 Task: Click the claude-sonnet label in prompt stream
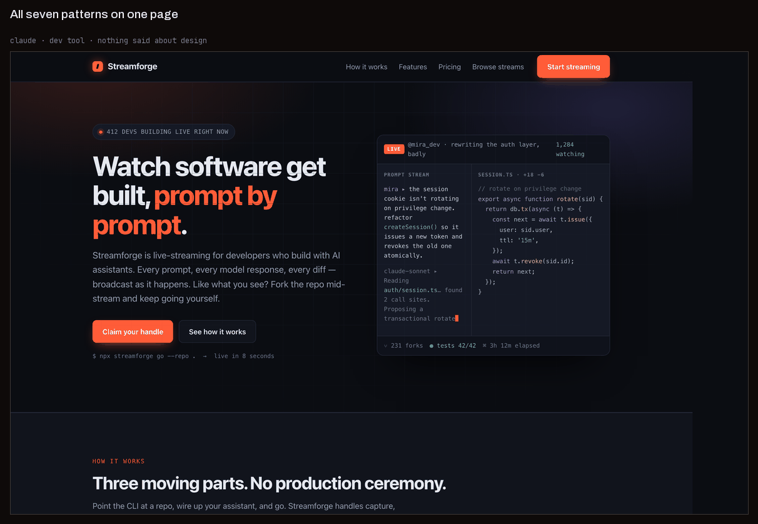click(x=408, y=271)
